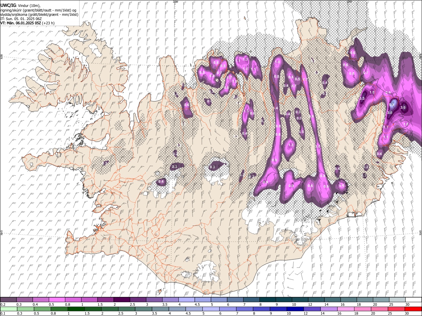Image resolution: width=422 pixels, height=316 pixels.
Task: Pick the red swatch after lower-row 30
Action: [413, 309]
